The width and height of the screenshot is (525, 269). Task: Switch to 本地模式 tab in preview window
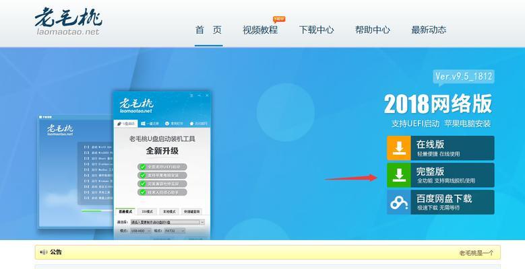pos(169,212)
